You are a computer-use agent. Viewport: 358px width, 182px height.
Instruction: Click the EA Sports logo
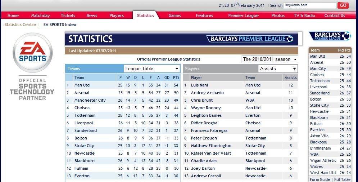click(32, 53)
